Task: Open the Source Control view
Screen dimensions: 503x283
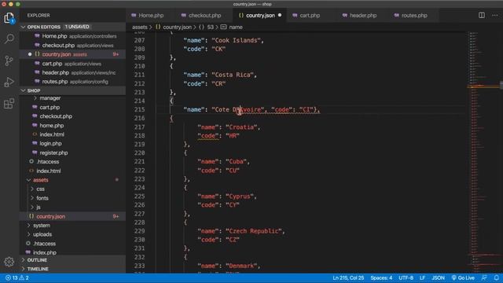Action: 9,61
